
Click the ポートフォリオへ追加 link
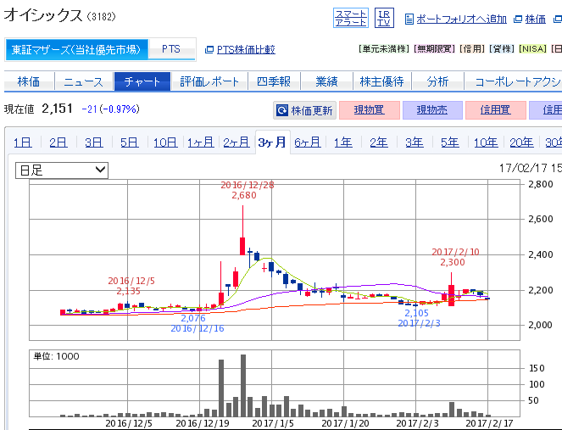coord(461,19)
